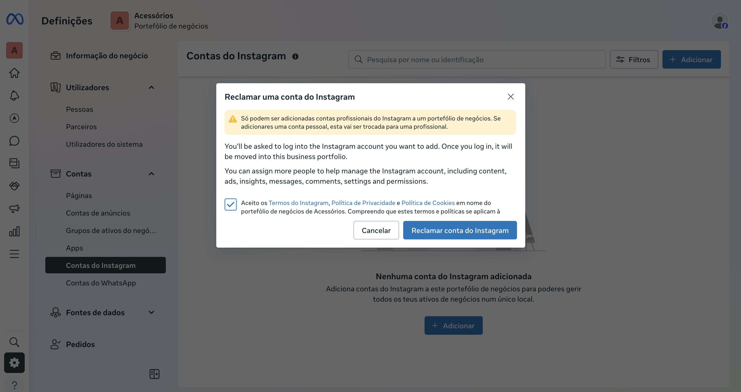Open the Política de Privacidade link
This screenshot has width=741, height=392.
(x=363, y=203)
